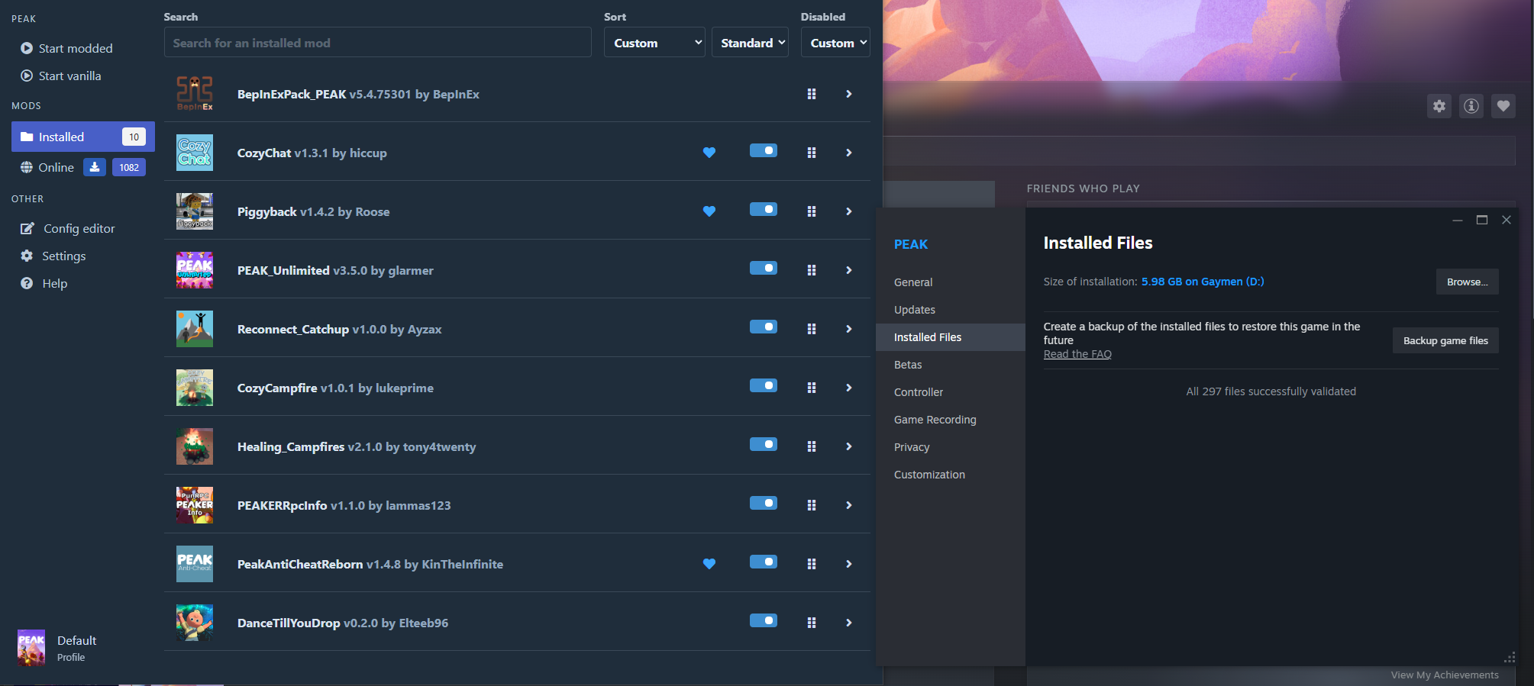Expand the PeakAntiCheatReborn mod details
1534x686 pixels.
coord(848,564)
